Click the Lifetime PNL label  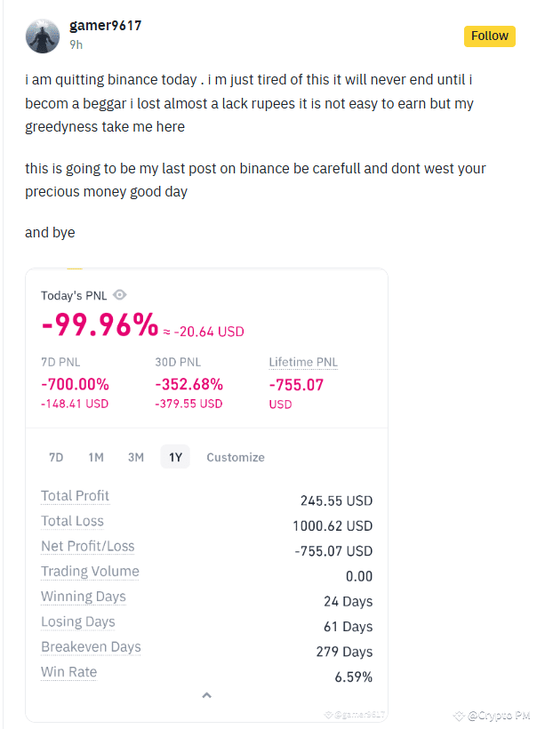pyautogui.click(x=303, y=362)
